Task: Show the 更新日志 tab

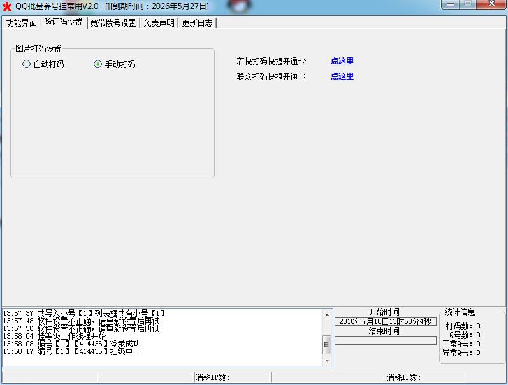Action: 197,23
